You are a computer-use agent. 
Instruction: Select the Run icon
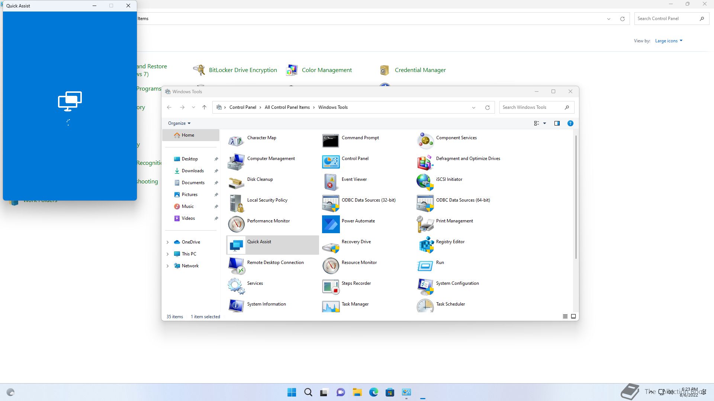[425, 266]
